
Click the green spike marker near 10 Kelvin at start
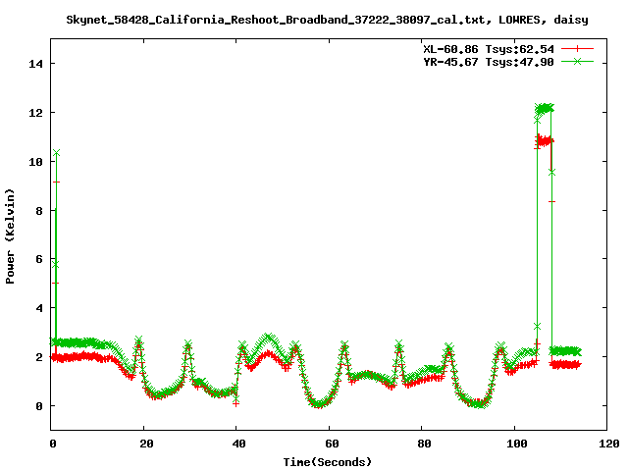coord(57,153)
